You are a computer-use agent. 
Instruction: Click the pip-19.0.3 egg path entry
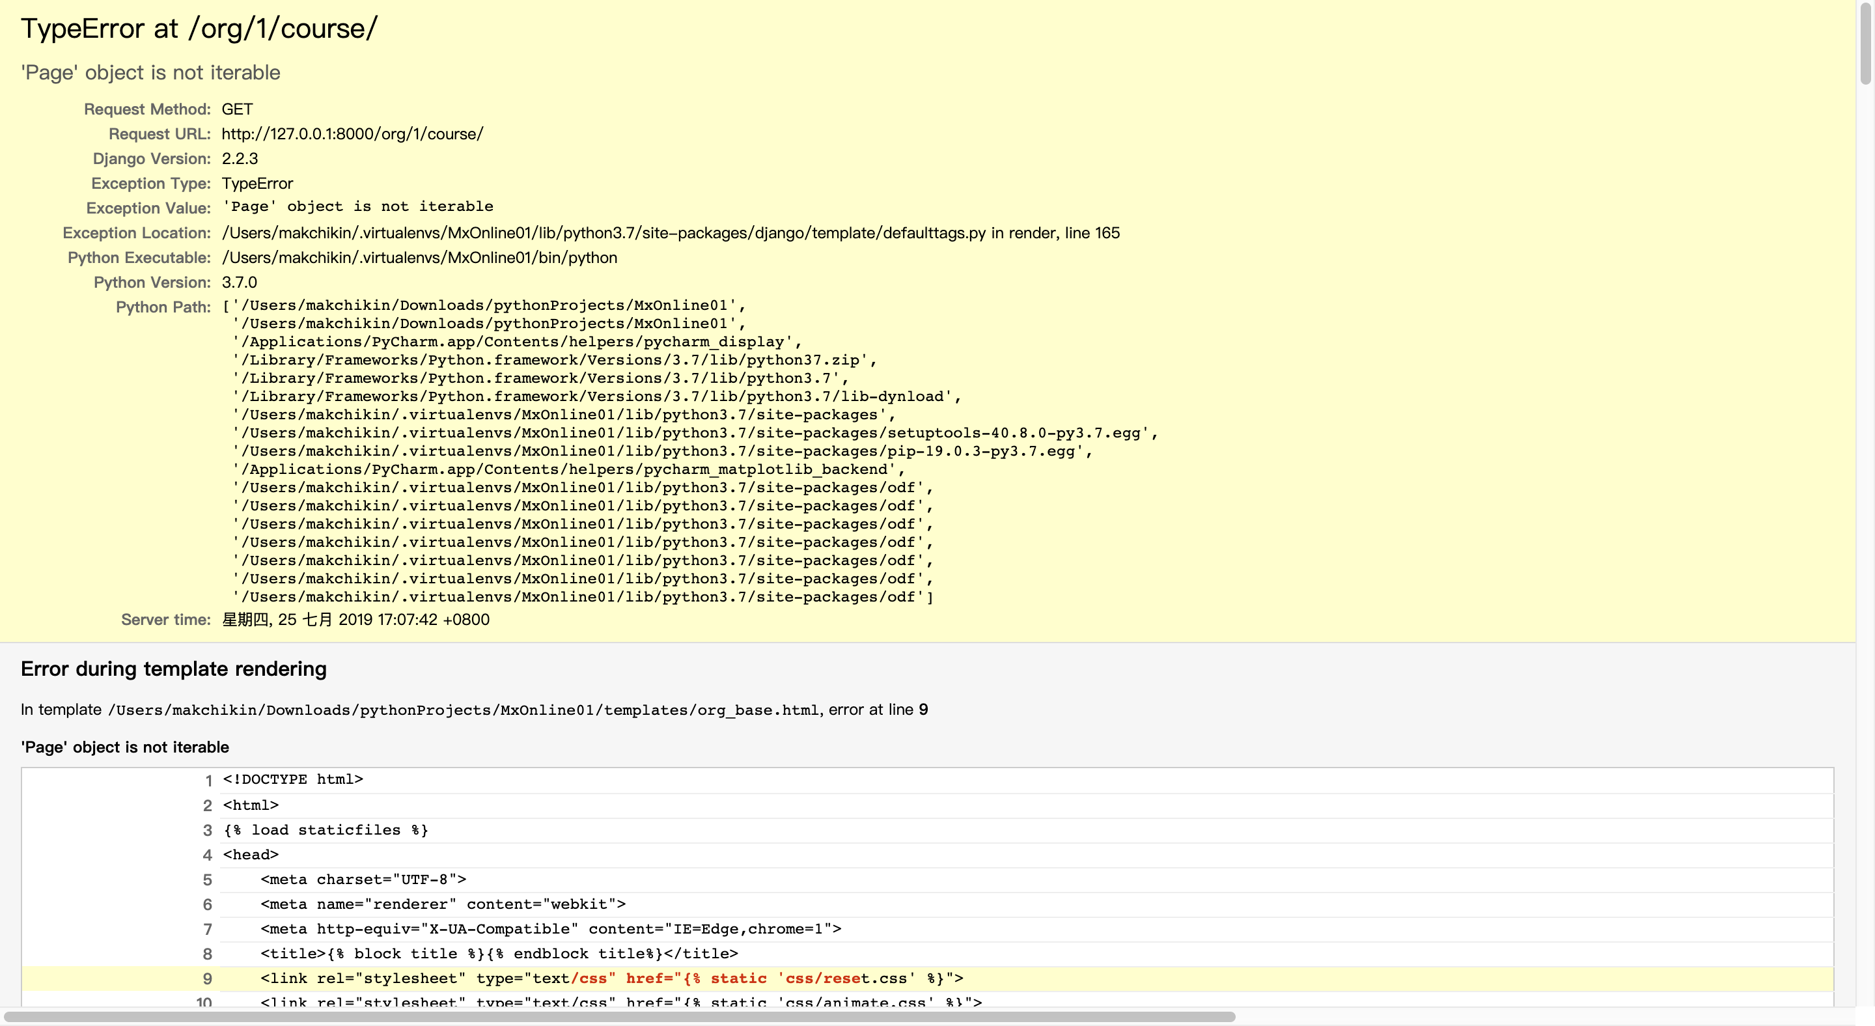tap(661, 451)
